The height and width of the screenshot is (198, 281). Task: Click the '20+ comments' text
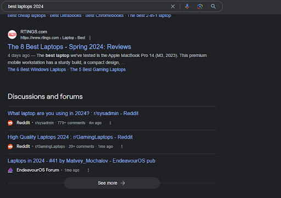[x=81, y=146]
